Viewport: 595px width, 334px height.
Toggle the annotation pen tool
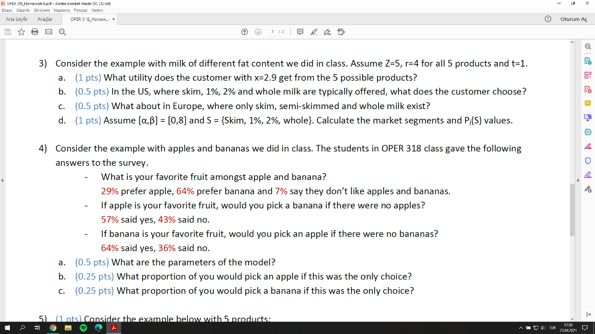pyautogui.click(x=328, y=32)
